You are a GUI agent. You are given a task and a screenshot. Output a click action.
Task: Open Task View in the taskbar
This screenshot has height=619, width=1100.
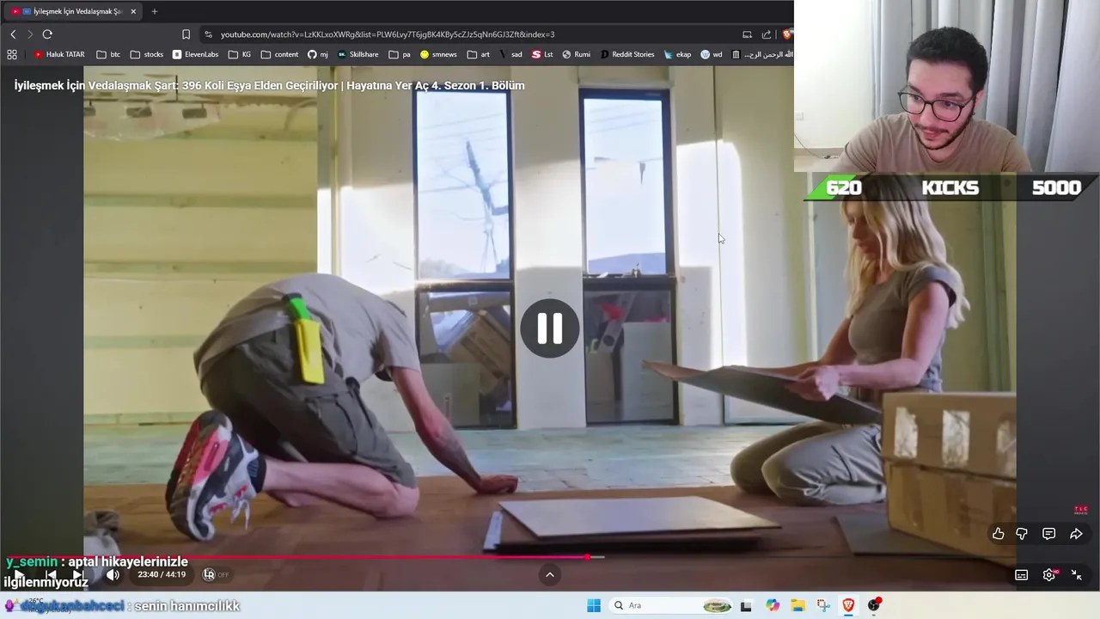tap(746, 605)
